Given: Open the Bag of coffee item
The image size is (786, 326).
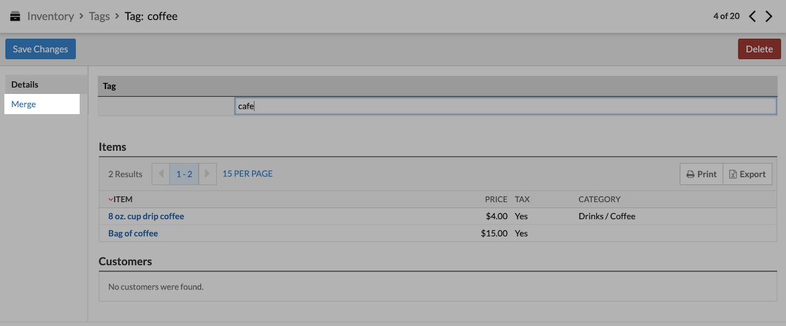Looking at the screenshot, I should pos(133,233).
